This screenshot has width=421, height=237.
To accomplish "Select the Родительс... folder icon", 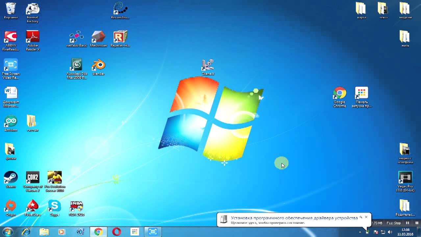I will pyautogui.click(x=405, y=208).
